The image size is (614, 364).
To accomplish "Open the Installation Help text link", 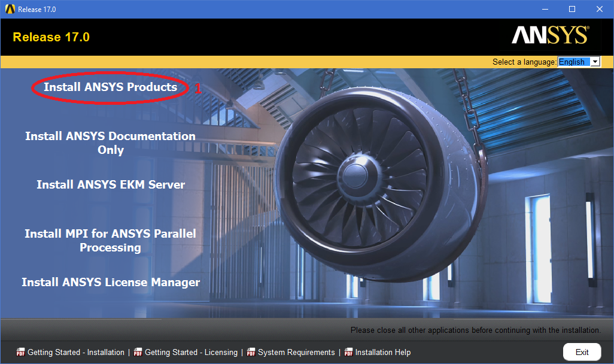I will click(383, 352).
